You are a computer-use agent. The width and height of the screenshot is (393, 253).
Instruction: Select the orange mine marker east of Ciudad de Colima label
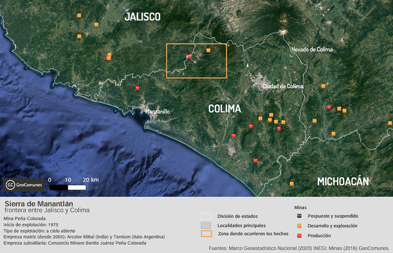tap(323, 86)
